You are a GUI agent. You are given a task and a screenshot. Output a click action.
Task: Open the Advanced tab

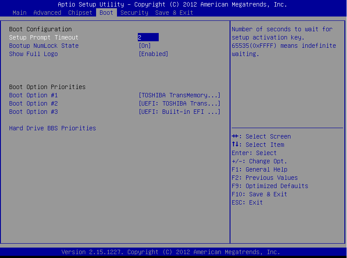click(x=47, y=13)
